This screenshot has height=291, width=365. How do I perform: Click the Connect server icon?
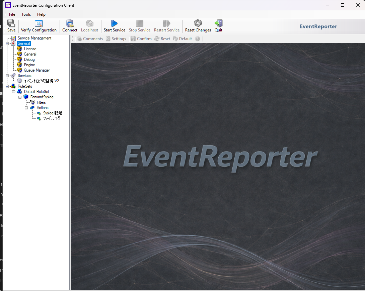pos(70,23)
